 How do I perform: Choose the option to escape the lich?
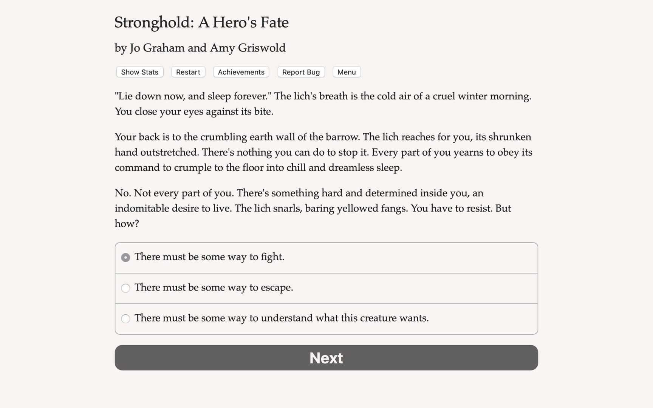click(214, 288)
